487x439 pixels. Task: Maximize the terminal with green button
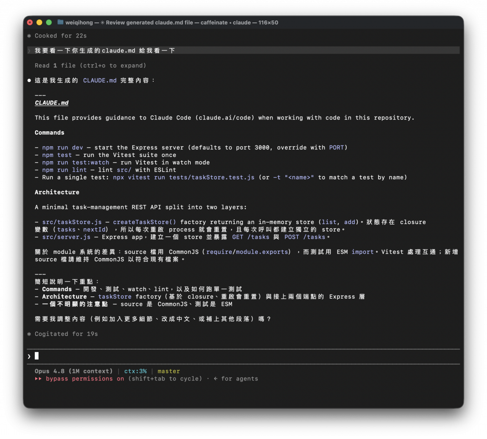click(x=49, y=22)
